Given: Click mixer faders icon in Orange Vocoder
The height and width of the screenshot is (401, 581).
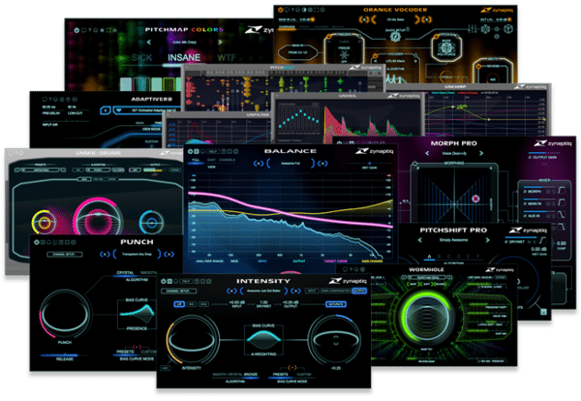Looking at the screenshot, I should coord(472,28).
